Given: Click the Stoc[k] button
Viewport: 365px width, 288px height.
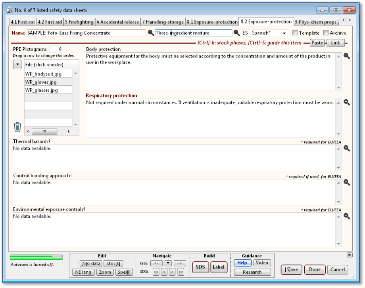Looking at the screenshot, I should pos(113,263).
